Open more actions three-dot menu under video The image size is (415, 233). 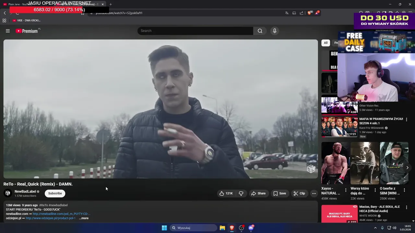point(314,194)
